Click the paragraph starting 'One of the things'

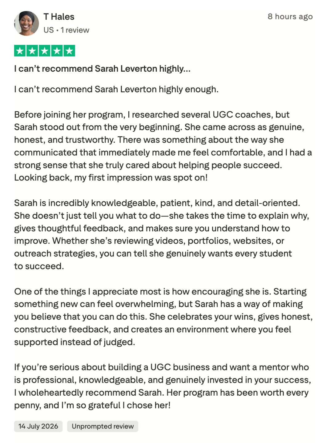click(163, 317)
